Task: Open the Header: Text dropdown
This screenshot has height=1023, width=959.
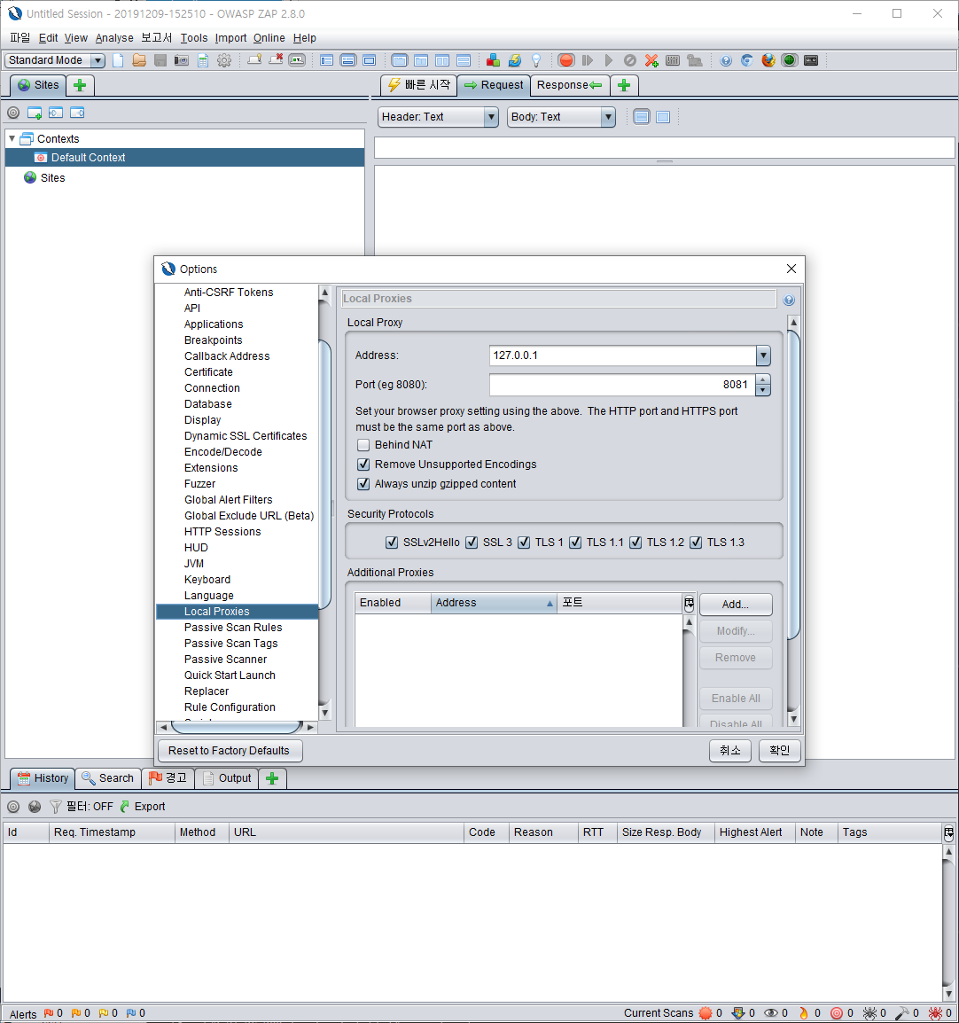Action: (x=439, y=117)
